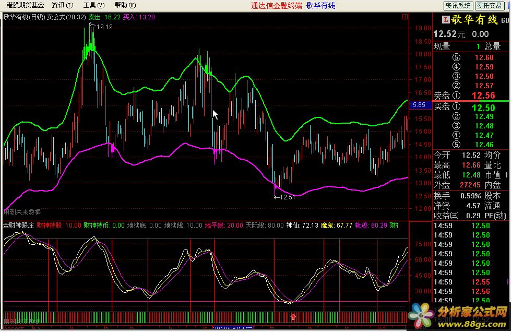512x332 pixels.
Task: Click the 轨迹: 60.29 label
Action: 371,226
